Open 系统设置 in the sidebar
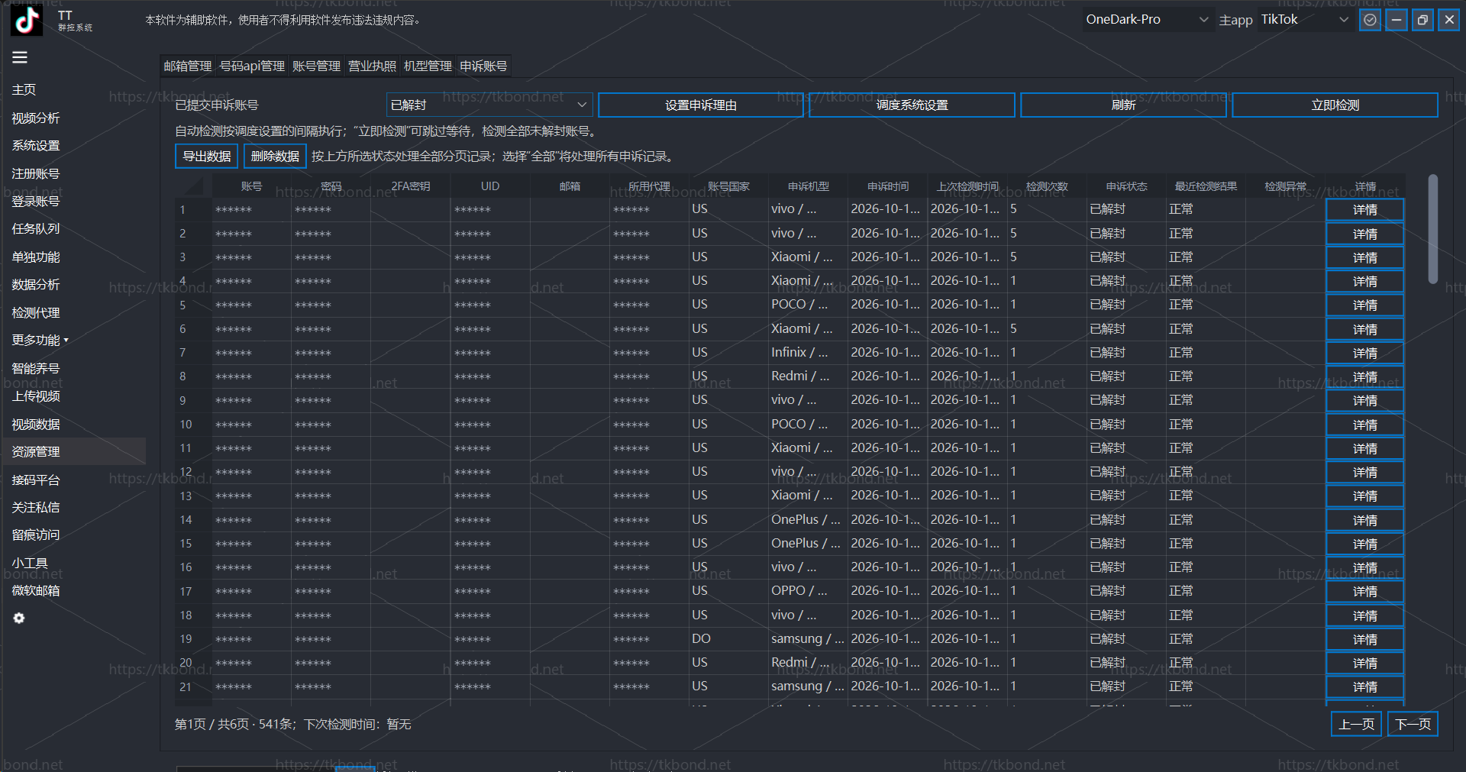This screenshot has width=1466, height=772. (36, 146)
